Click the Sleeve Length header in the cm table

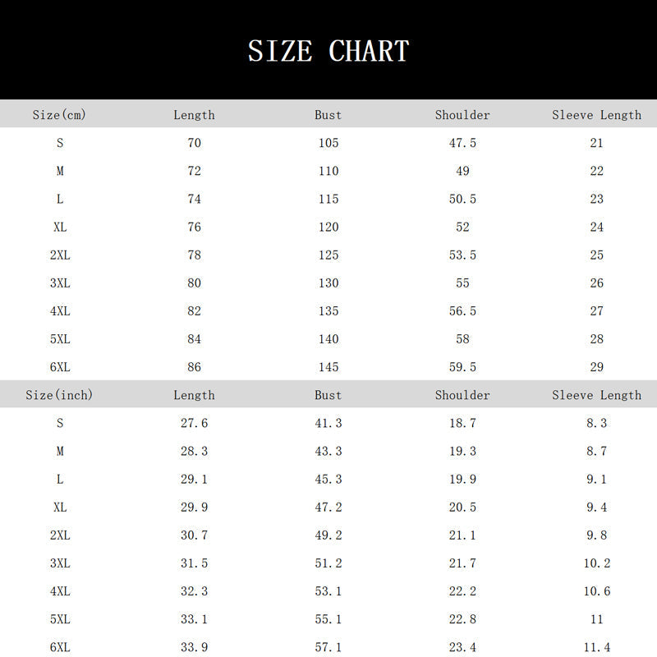(596, 115)
